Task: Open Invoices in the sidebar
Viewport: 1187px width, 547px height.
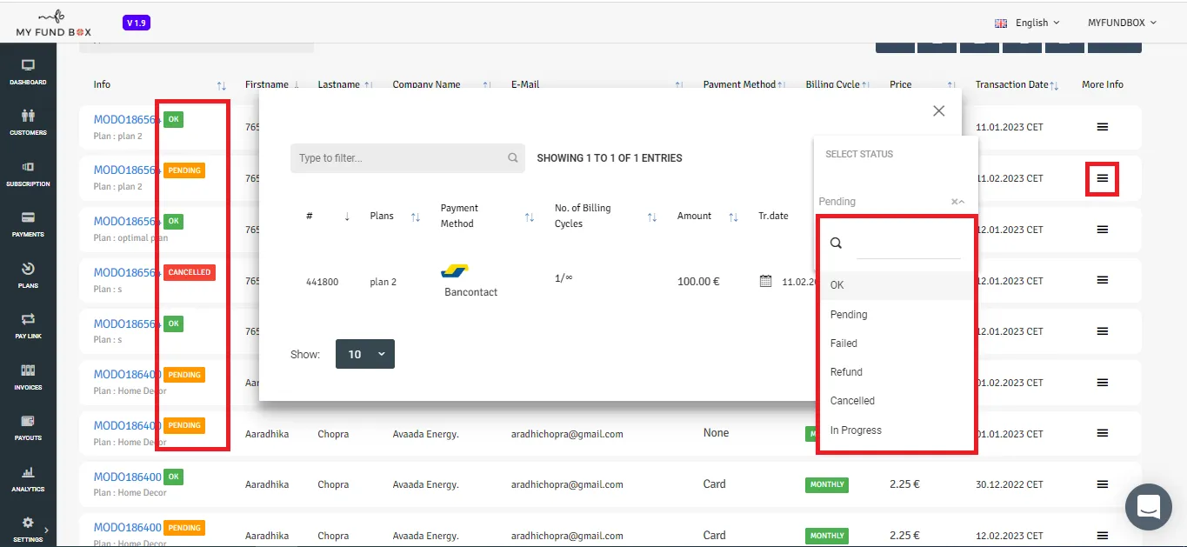Action: point(28,377)
